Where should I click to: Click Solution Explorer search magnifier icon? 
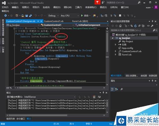point(154,30)
